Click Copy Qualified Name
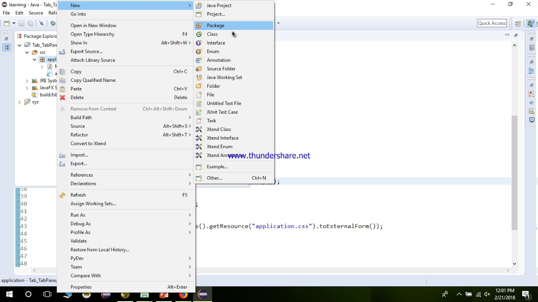 [x=126, y=80]
